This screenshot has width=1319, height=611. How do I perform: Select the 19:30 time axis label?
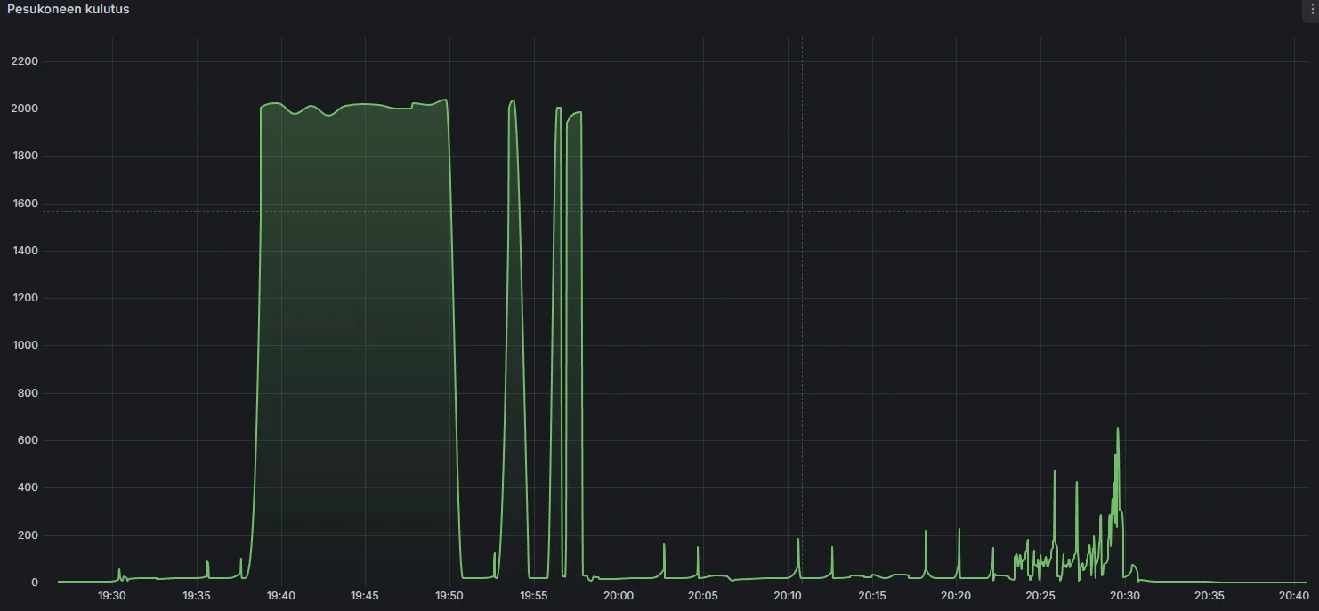click(112, 596)
